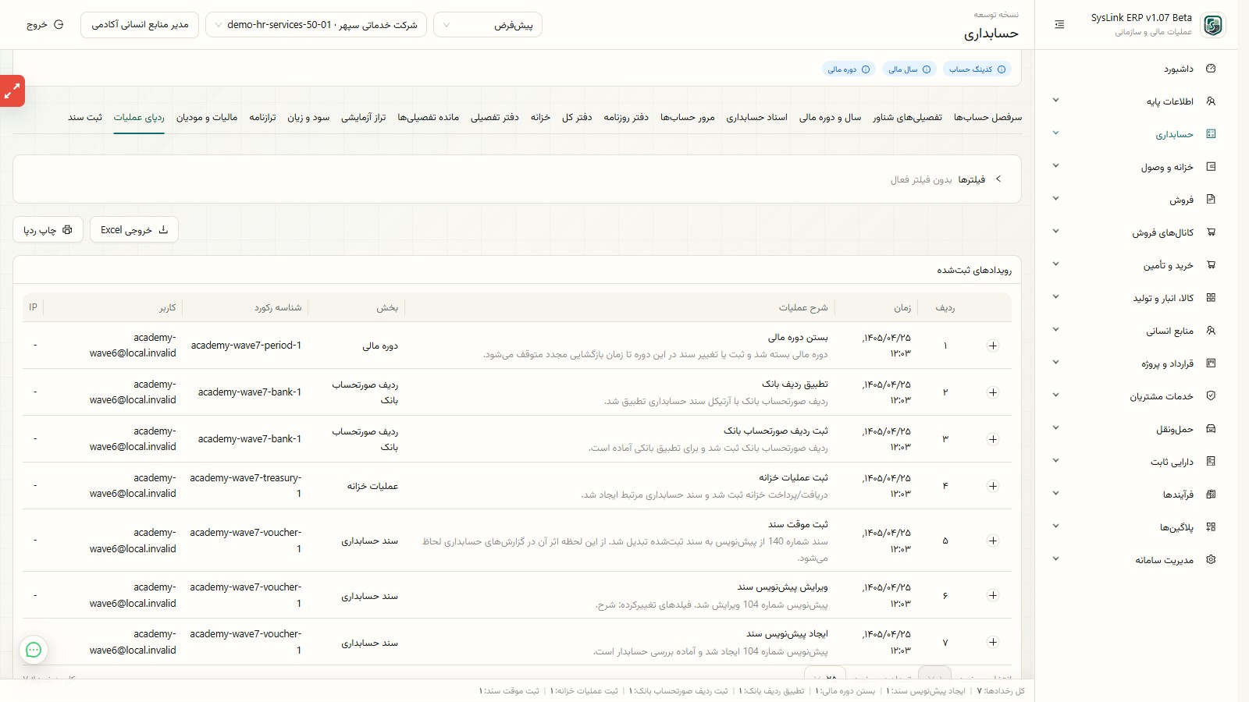
Task: Click the خدمات مشتریان shield icon
Action: (1211, 396)
